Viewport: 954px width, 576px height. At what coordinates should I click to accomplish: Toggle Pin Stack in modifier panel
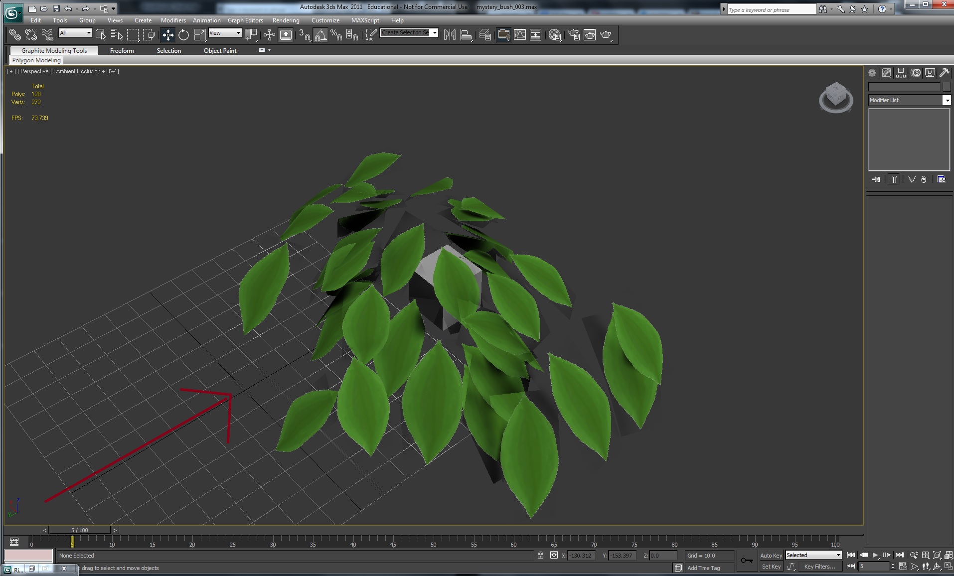pos(876,179)
